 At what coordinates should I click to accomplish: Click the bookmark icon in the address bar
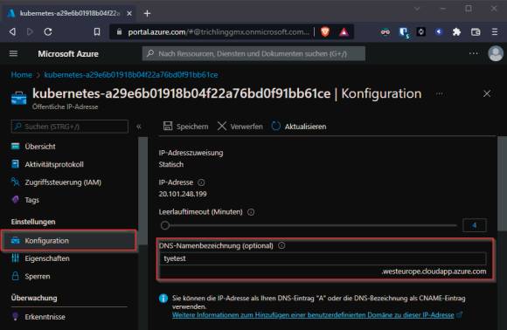pyautogui.click(x=97, y=31)
